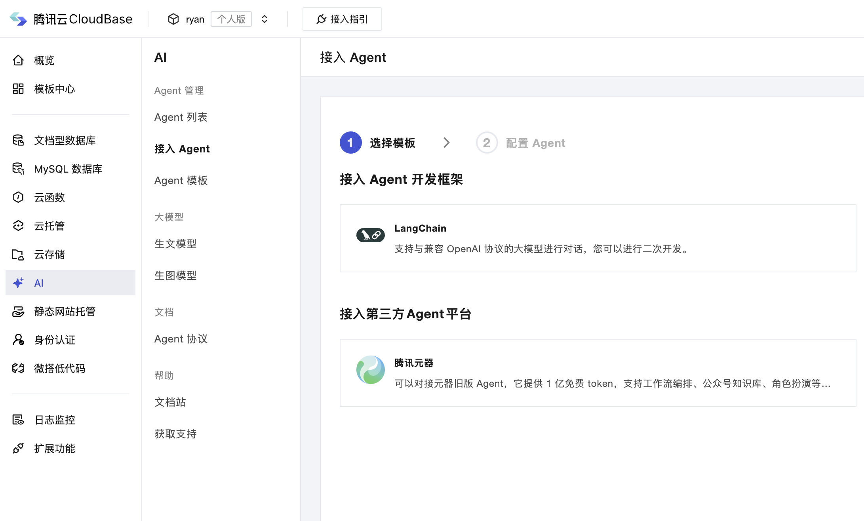Choose the LangChain framework card
Image resolution: width=864 pixels, height=521 pixels.
598,238
